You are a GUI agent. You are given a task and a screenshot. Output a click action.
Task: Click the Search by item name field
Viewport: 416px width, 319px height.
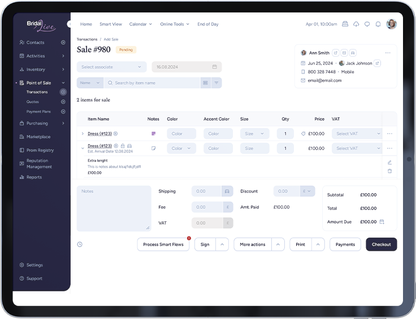click(152, 83)
